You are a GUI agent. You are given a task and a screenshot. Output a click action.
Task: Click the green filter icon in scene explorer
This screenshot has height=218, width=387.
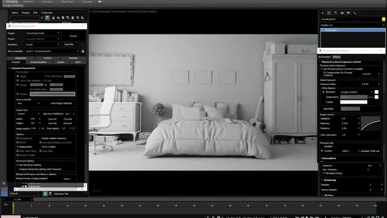[x=47, y=18]
